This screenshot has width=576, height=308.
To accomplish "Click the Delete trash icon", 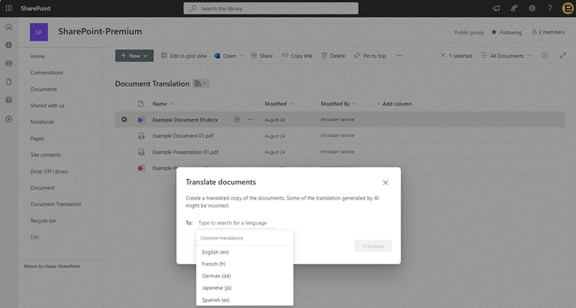I will [x=325, y=56].
